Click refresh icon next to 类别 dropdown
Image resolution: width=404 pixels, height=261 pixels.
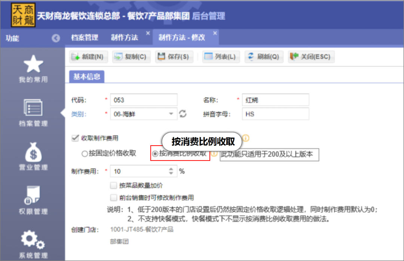[183, 114]
